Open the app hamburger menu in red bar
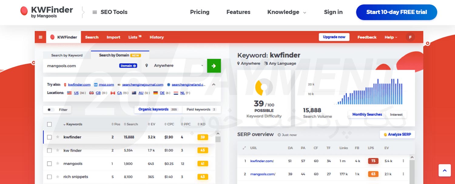 coord(40,37)
